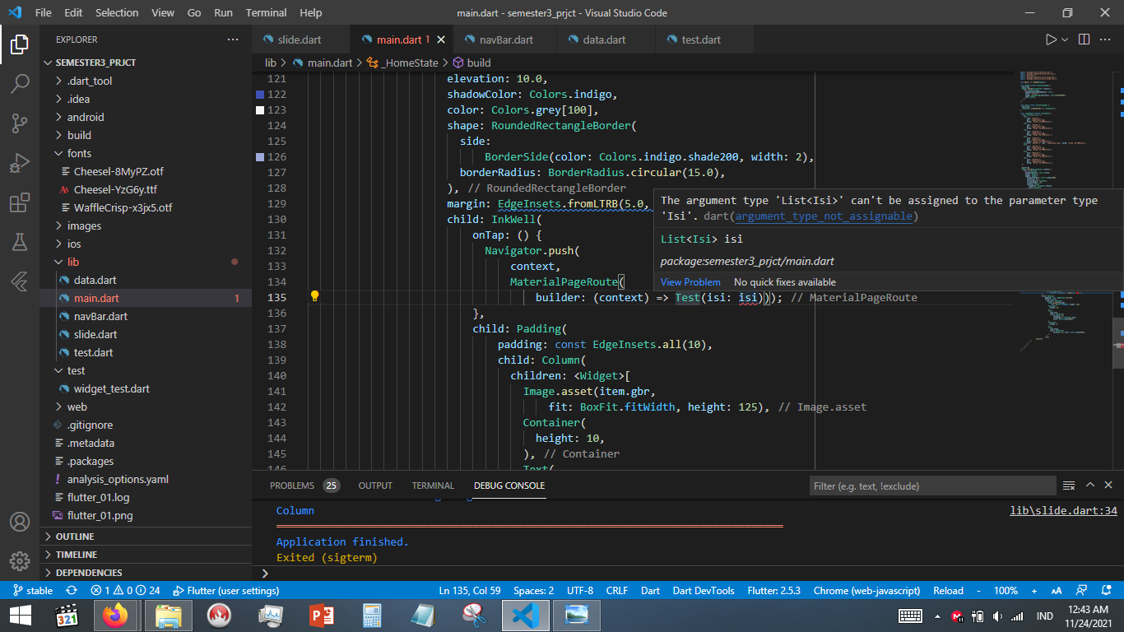Click the debug console filter input field
Screen dimensions: 1124x632
(x=932, y=486)
